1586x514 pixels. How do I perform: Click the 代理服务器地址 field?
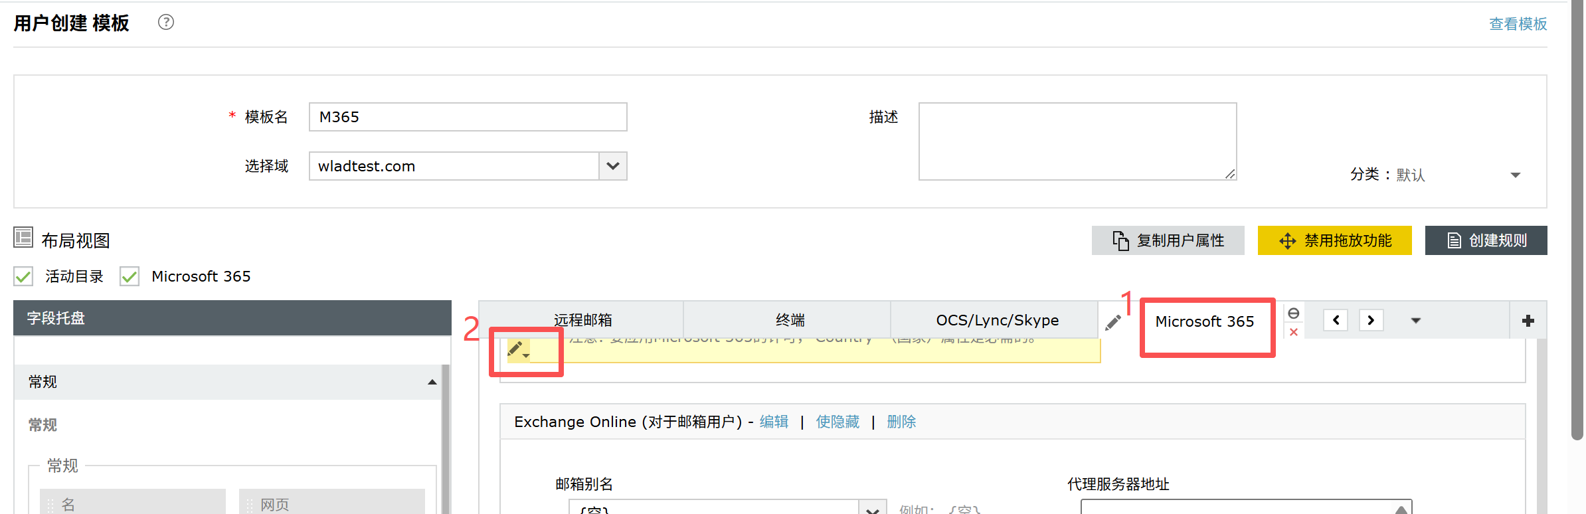1246,507
